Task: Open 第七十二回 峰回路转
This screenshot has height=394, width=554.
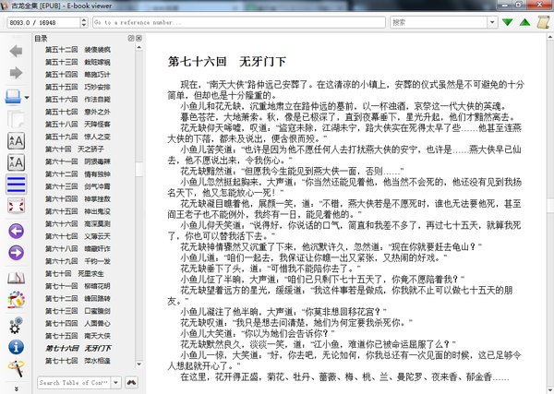Action: pos(78,299)
